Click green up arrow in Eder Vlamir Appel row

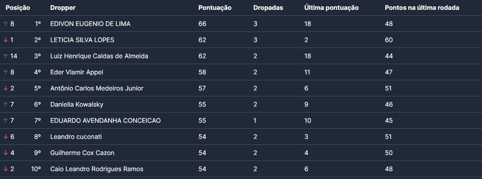6,72
